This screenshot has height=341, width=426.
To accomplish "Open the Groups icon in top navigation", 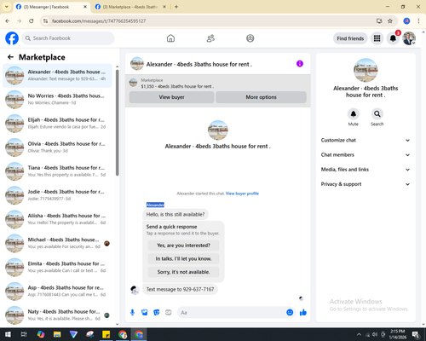I will [250, 38].
